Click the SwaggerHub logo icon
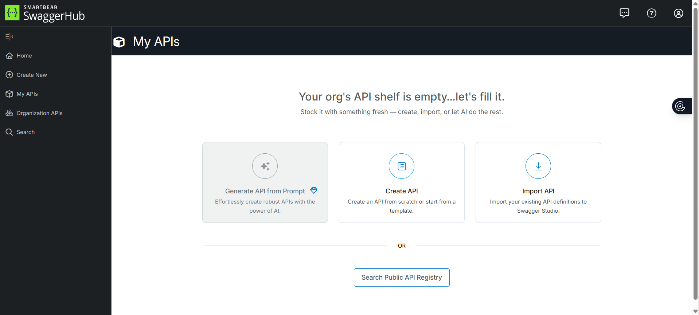 tap(12, 13)
